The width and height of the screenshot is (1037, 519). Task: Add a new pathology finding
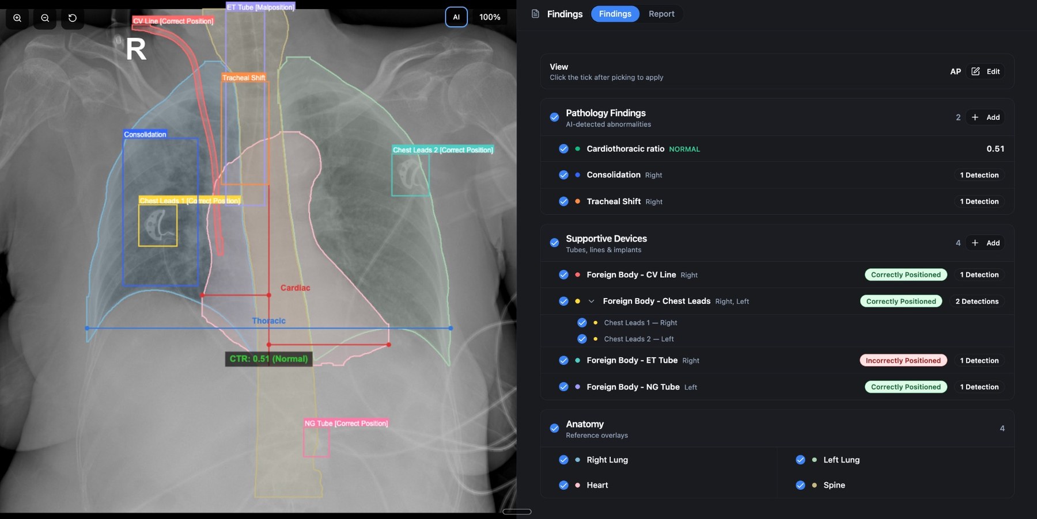click(986, 117)
